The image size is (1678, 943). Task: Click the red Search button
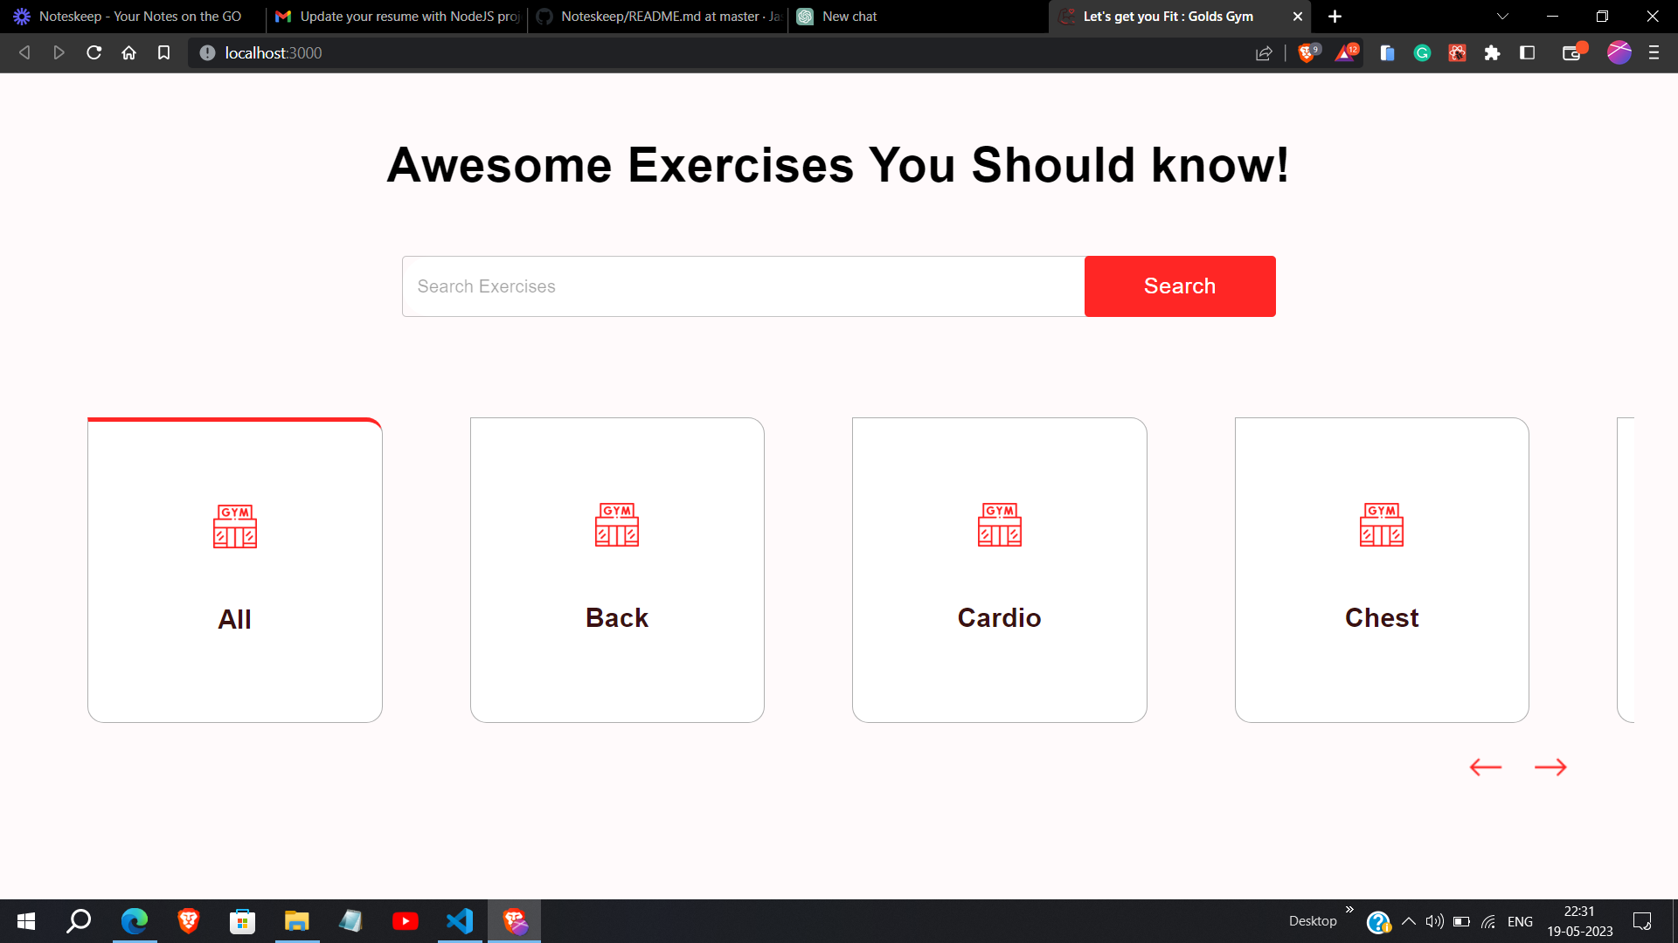[1179, 286]
